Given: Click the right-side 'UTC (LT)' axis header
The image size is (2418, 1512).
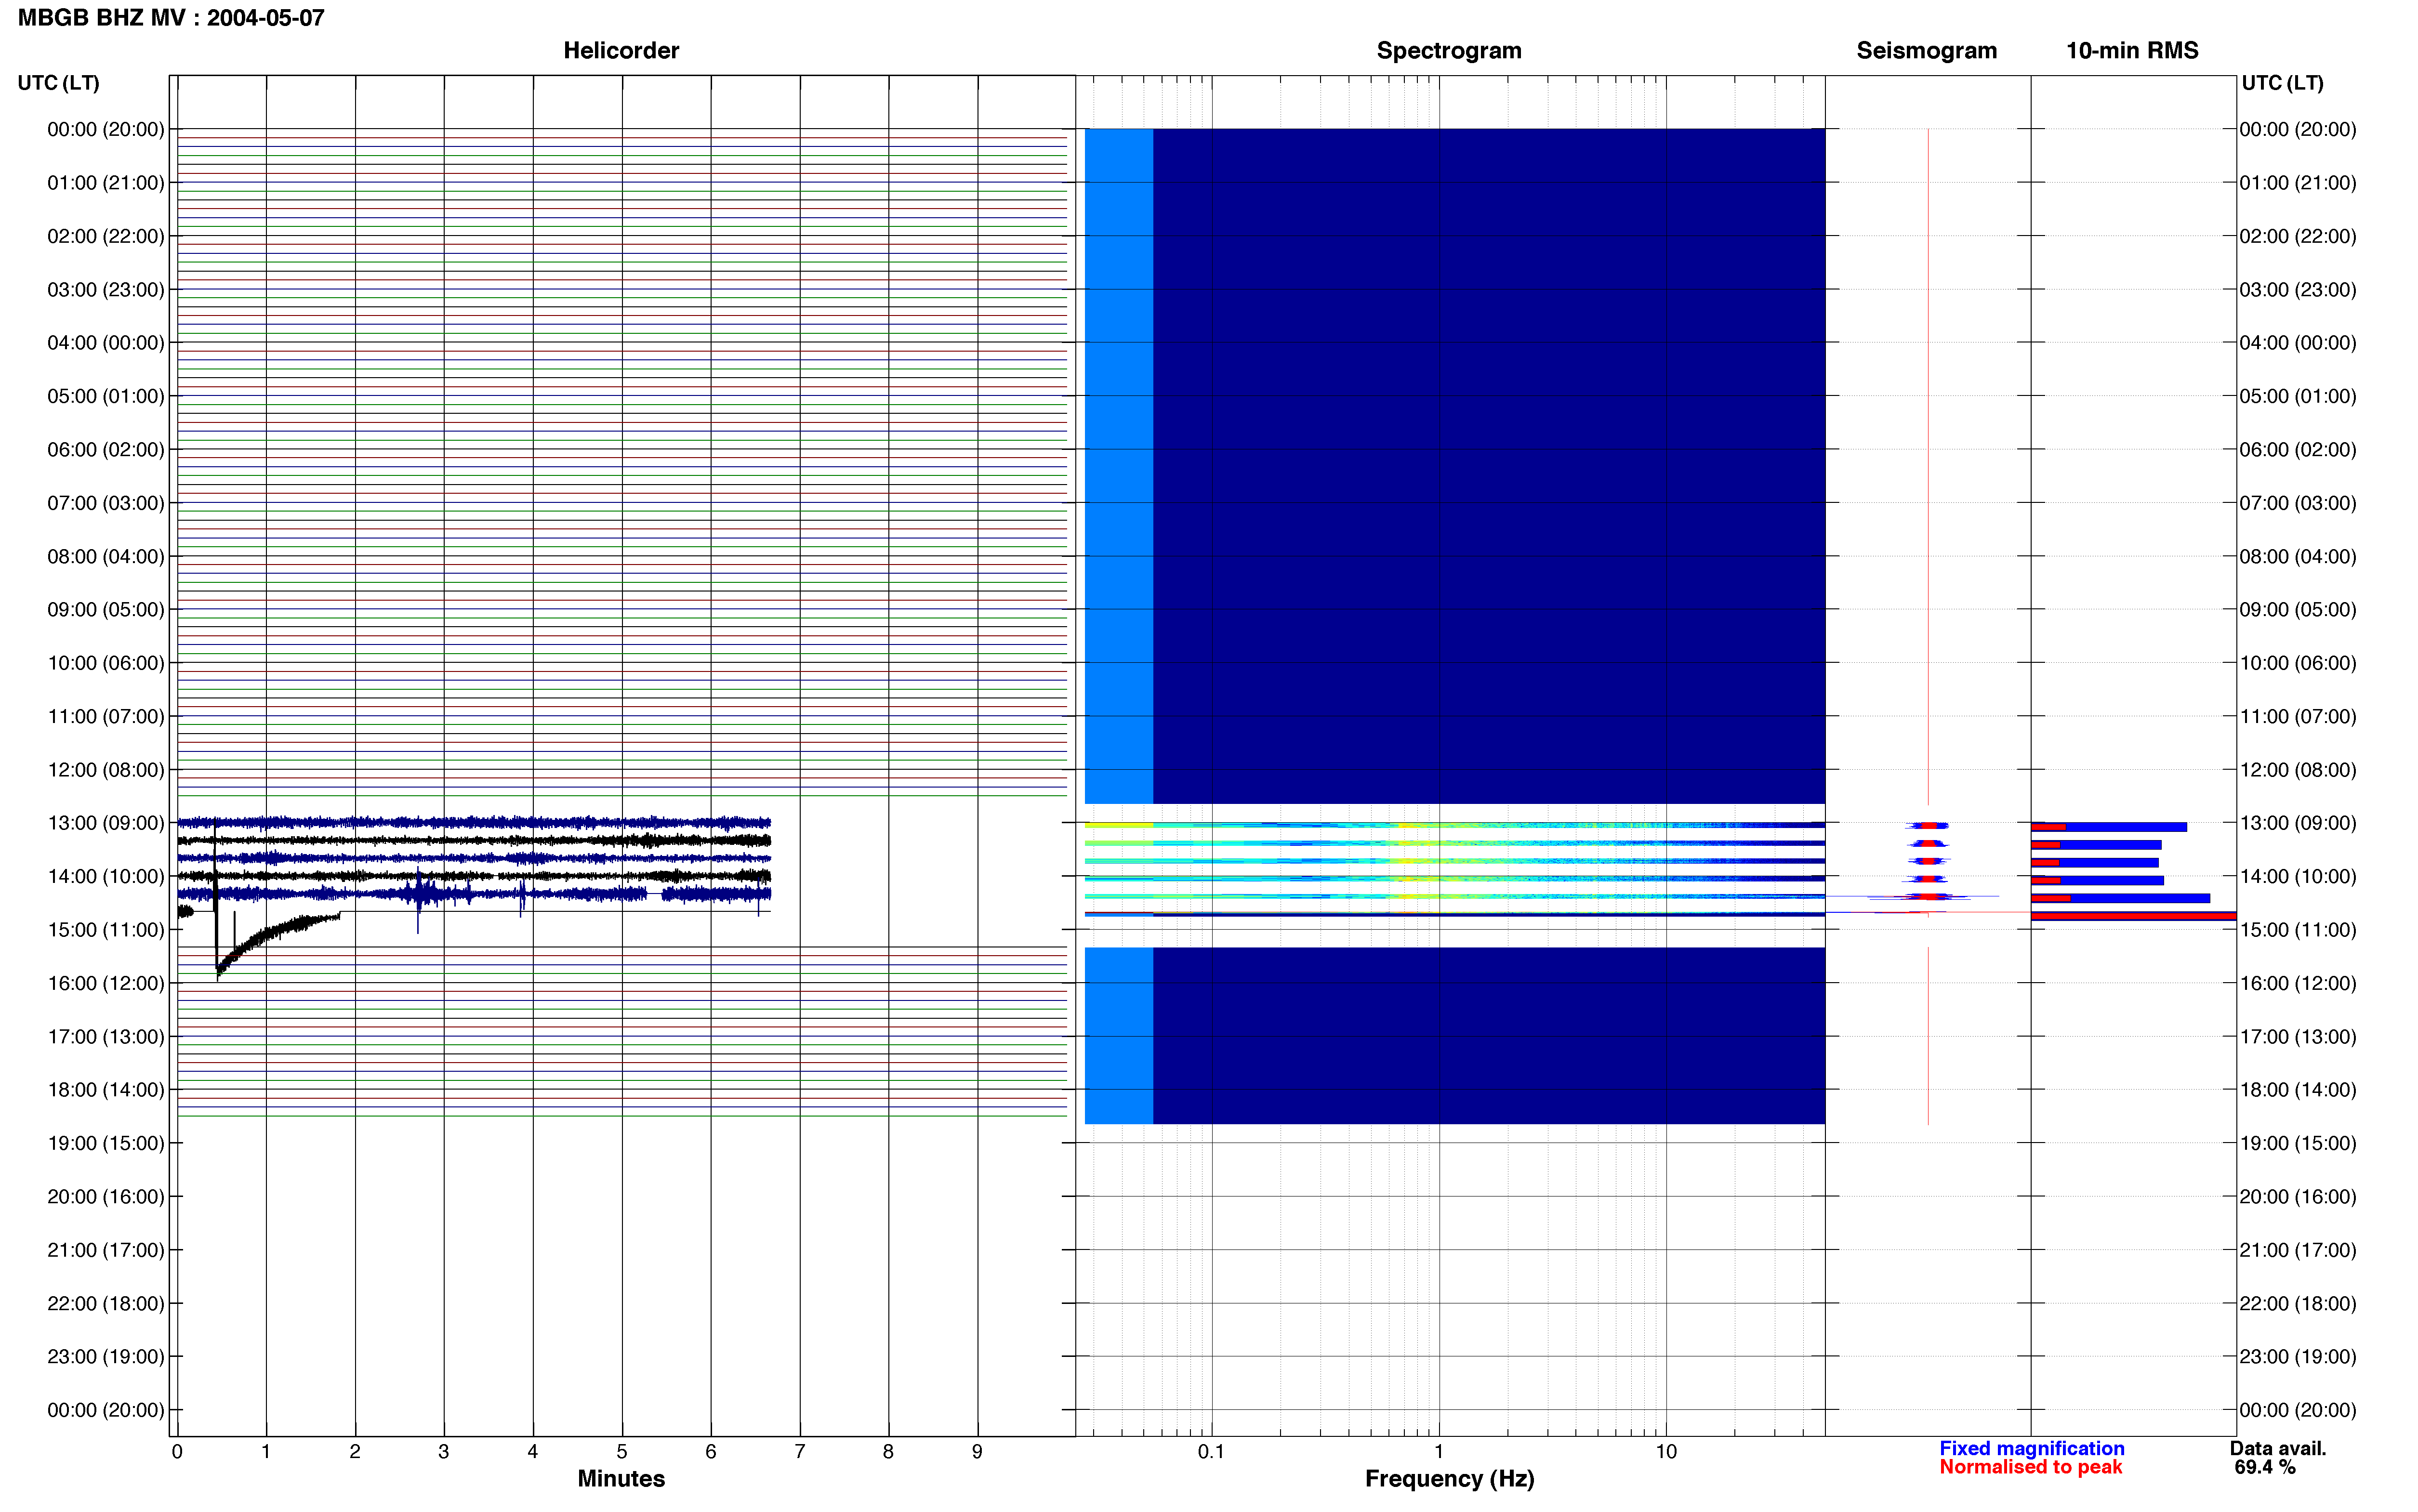Looking at the screenshot, I should (2282, 83).
